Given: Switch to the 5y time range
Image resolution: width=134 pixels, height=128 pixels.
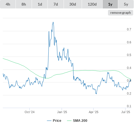Looking at the screenshot, I should [x=126, y=4].
